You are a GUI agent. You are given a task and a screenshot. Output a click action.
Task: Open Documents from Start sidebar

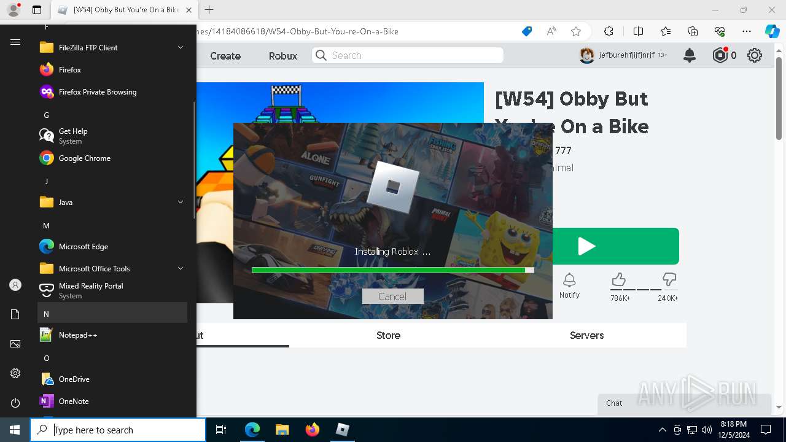15,314
